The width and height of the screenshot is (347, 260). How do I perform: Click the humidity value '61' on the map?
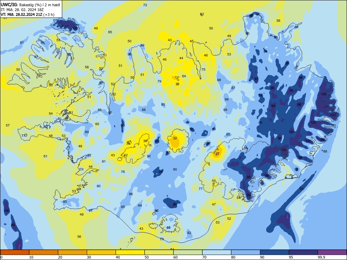[45, 156]
